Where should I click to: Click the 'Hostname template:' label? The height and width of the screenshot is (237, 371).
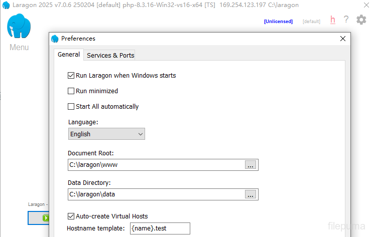click(x=95, y=228)
